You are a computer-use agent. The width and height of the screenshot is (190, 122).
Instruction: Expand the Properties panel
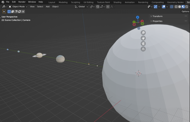[x=157, y=21]
